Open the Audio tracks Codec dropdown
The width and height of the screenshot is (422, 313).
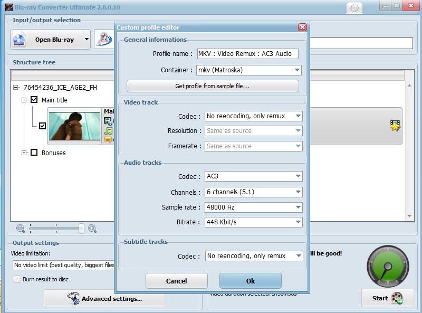[254, 176]
